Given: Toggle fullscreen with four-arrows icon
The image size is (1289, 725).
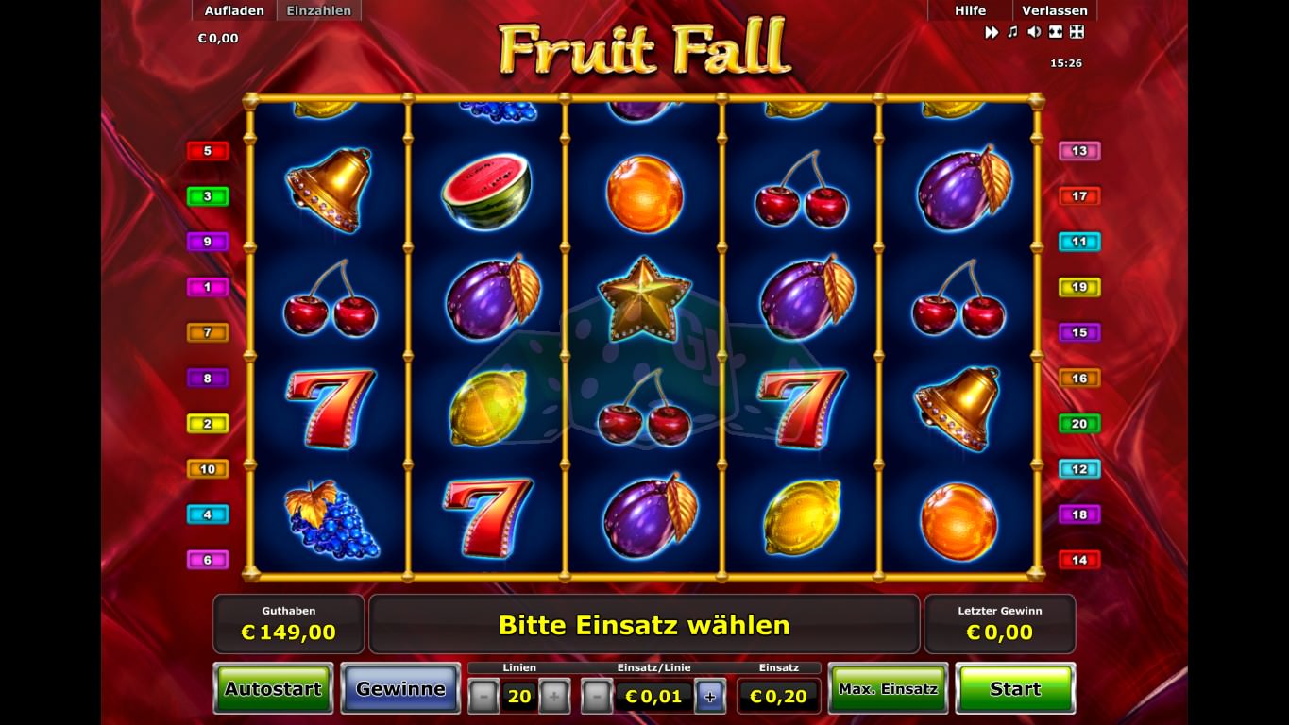Looking at the screenshot, I should point(1077,32).
